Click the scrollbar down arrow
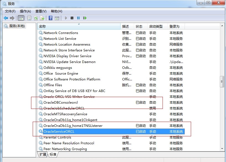Viewport: 226px width, 162px height. [x=222, y=149]
